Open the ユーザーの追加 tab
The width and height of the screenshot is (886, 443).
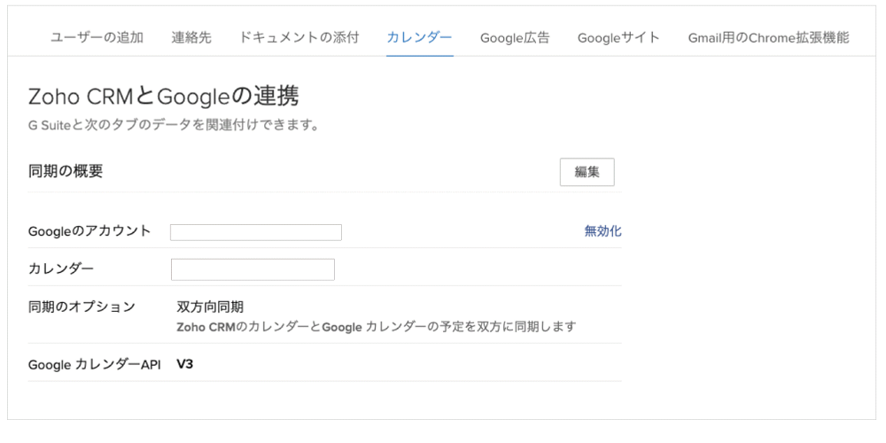click(97, 38)
